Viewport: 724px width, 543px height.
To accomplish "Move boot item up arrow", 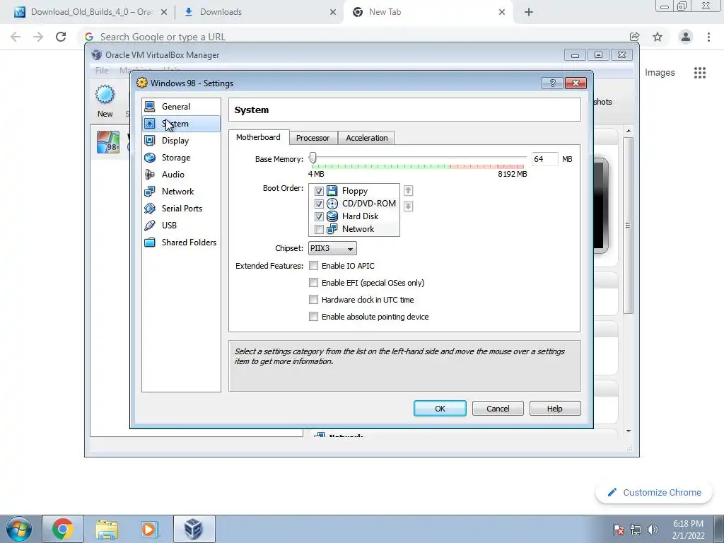I will tap(408, 191).
